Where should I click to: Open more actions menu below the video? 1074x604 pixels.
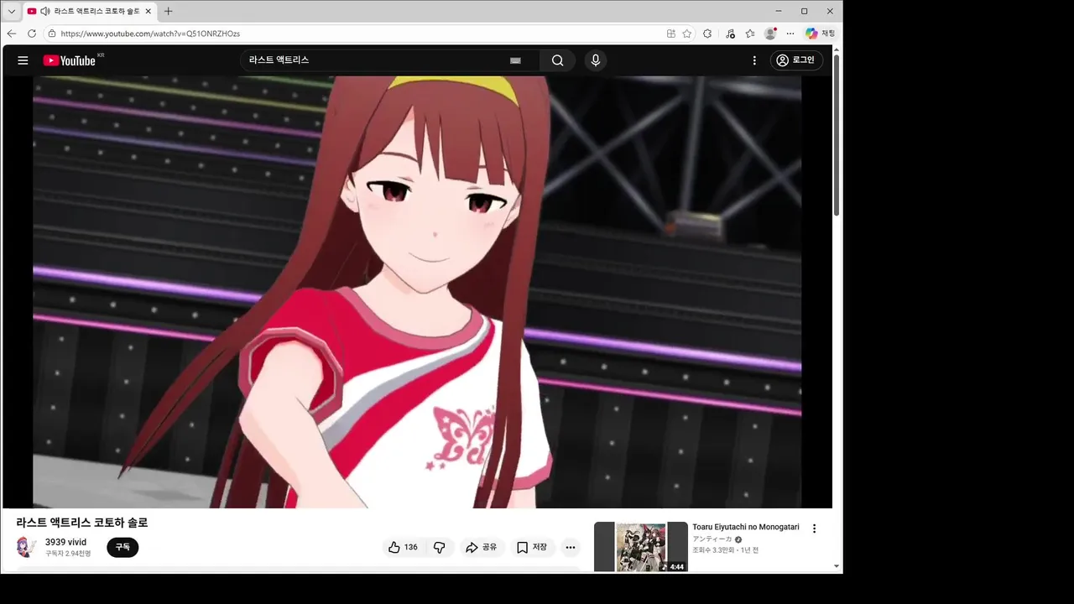click(x=571, y=547)
